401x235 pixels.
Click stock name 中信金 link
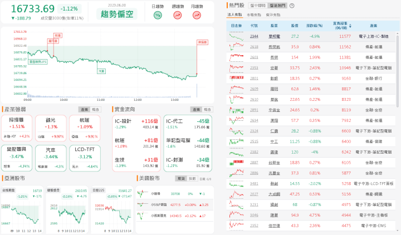274,110
